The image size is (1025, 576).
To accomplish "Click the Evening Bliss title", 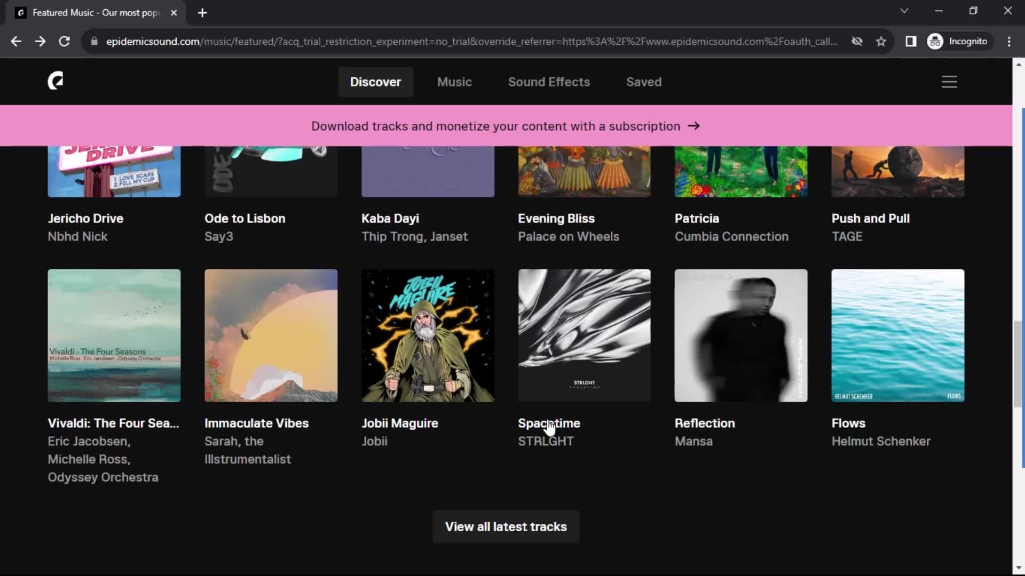I will pyautogui.click(x=556, y=219).
